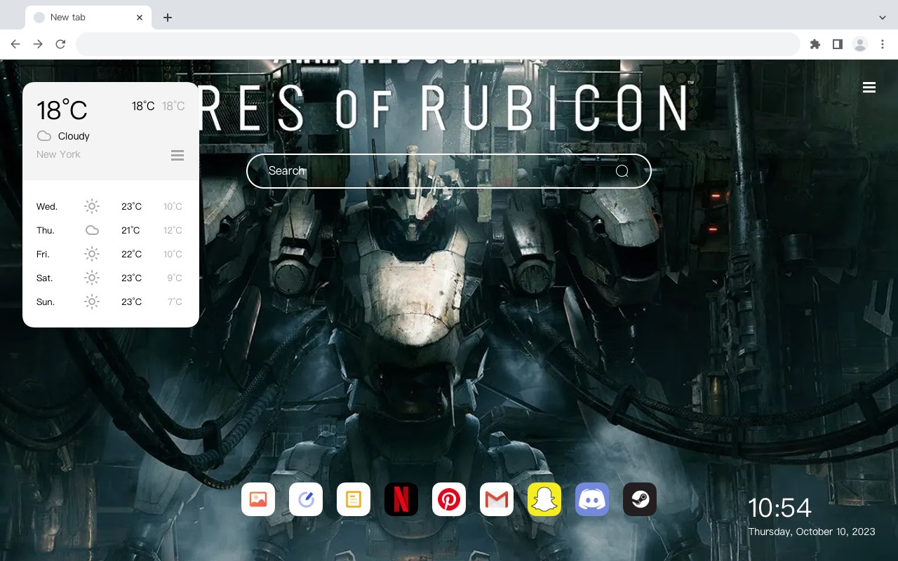Image resolution: width=898 pixels, height=561 pixels.
Task: Click Thursday's cloud forecast icon
Action: pyautogui.click(x=92, y=230)
